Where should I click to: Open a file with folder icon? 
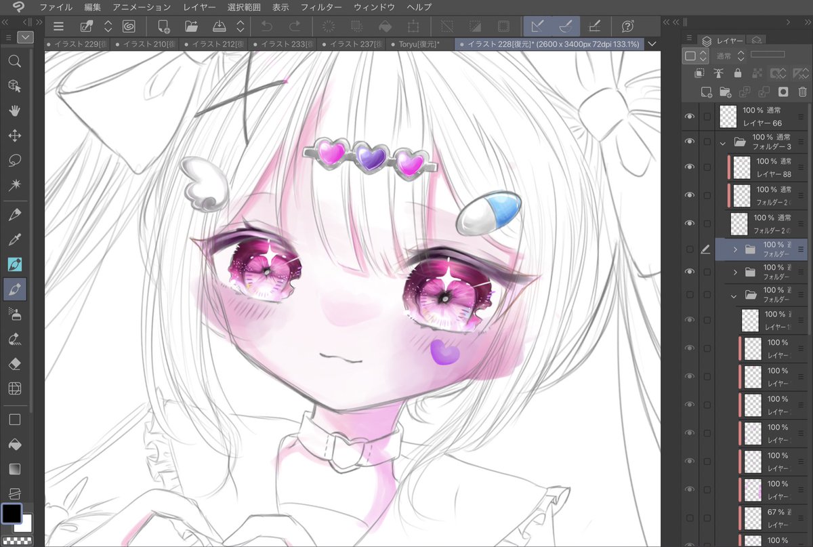191,26
